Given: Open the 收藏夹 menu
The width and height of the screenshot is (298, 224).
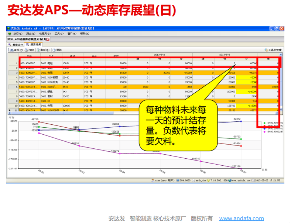Looking at the screenshot, I should tap(45, 34).
